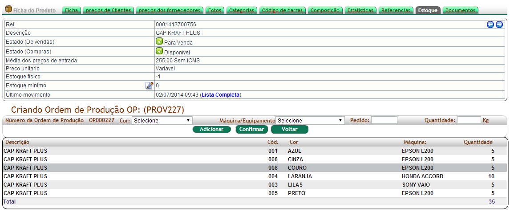The image size is (510, 212).
Task: Click the green Para Venda status icon
Action: pyautogui.click(x=159, y=41)
